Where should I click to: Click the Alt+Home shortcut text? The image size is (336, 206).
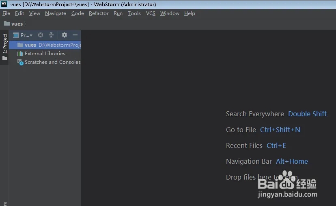pos(292,161)
